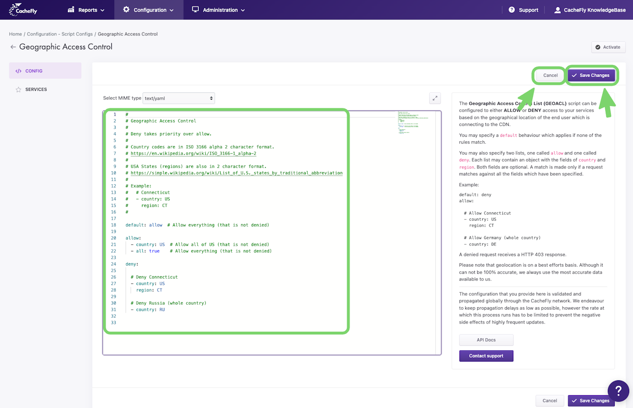
Task: Click line number 24 in the gutter
Action: [114, 264]
